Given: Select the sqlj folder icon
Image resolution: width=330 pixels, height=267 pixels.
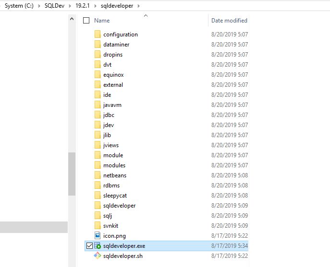Looking at the screenshot, I should point(98,216).
